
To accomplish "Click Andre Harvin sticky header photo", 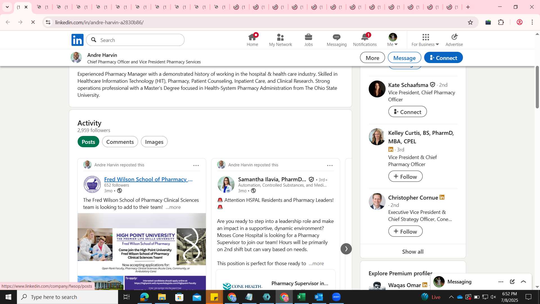I will pos(76,57).
